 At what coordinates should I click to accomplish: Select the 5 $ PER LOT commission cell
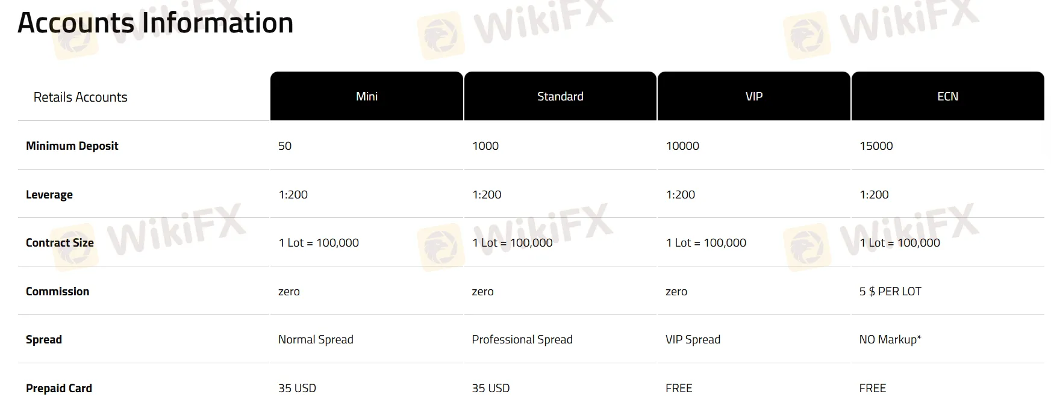click(x=890, y=291)
